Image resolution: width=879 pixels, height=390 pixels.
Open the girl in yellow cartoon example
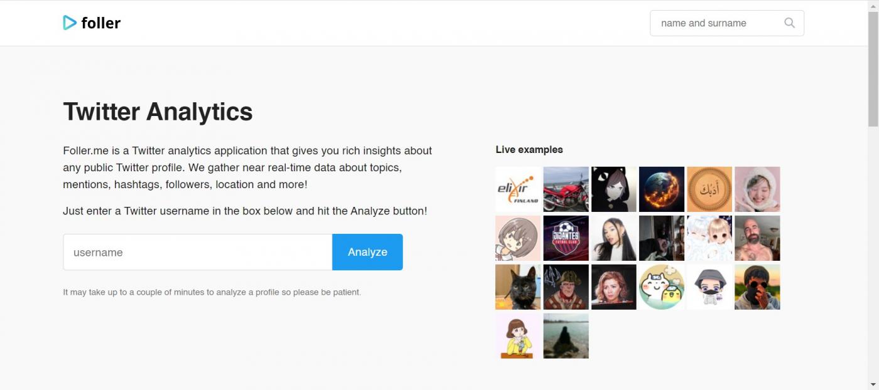pyautogui.click(x=518, y=336)
